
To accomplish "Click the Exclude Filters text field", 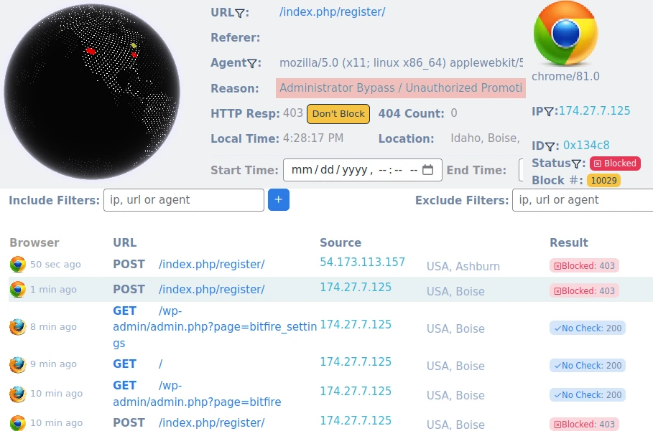I will pyautogui.click(x=582, y=200).
